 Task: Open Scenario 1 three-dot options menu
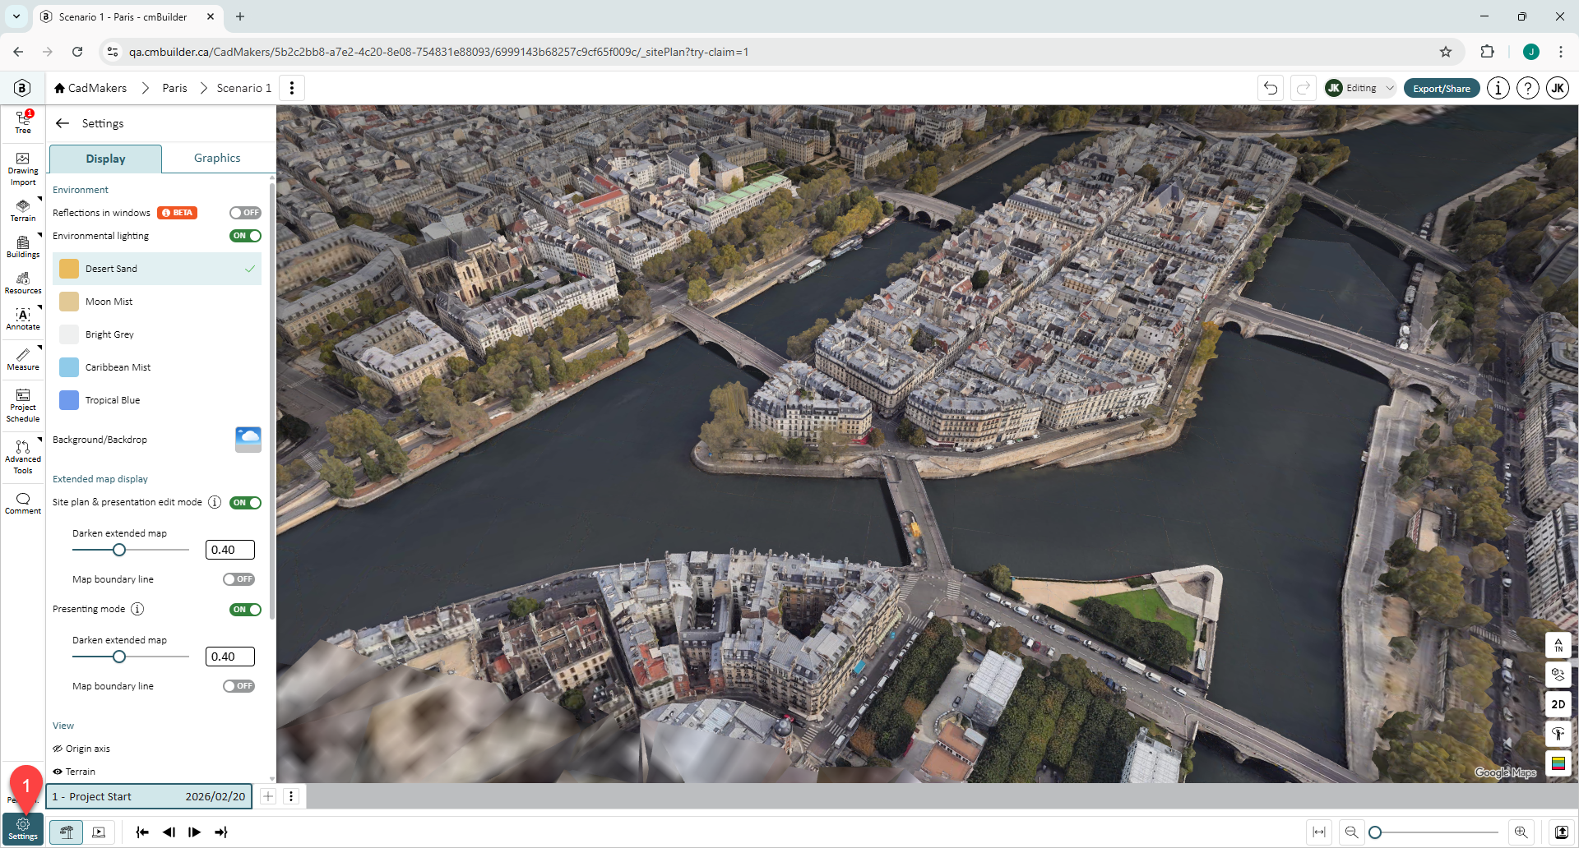(292, 88)
